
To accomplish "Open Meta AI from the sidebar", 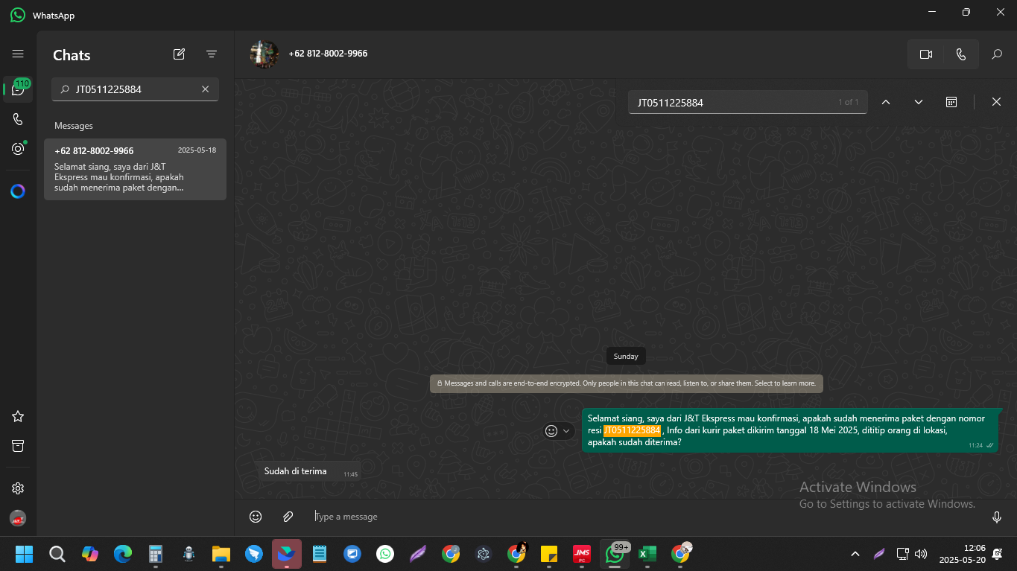I will coord(18,191).
